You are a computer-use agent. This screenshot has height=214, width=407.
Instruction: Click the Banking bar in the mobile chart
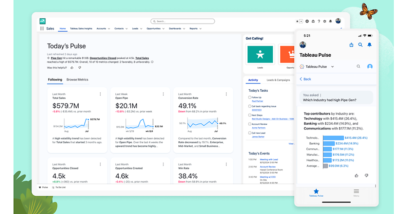coord(329,143)
